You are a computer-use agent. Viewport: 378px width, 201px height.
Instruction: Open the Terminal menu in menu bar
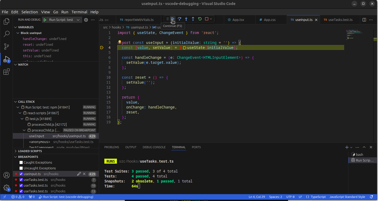click(79, 12)
